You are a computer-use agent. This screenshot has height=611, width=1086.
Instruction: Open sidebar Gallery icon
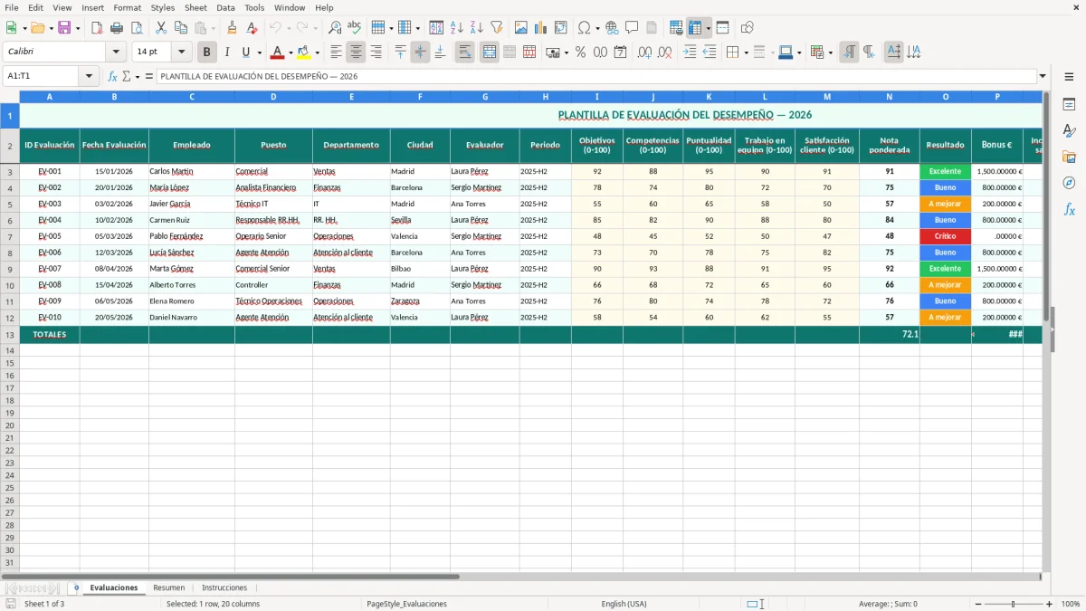point(1069,157)
